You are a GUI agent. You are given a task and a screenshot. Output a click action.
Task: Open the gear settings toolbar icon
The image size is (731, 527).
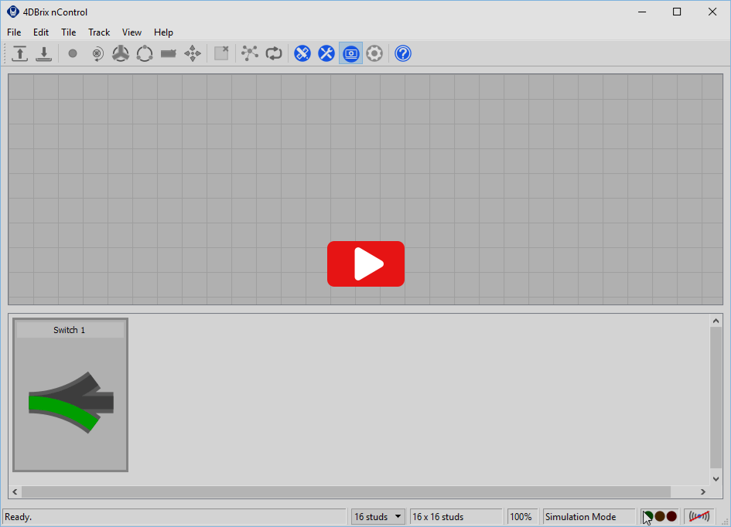[374, 53]
